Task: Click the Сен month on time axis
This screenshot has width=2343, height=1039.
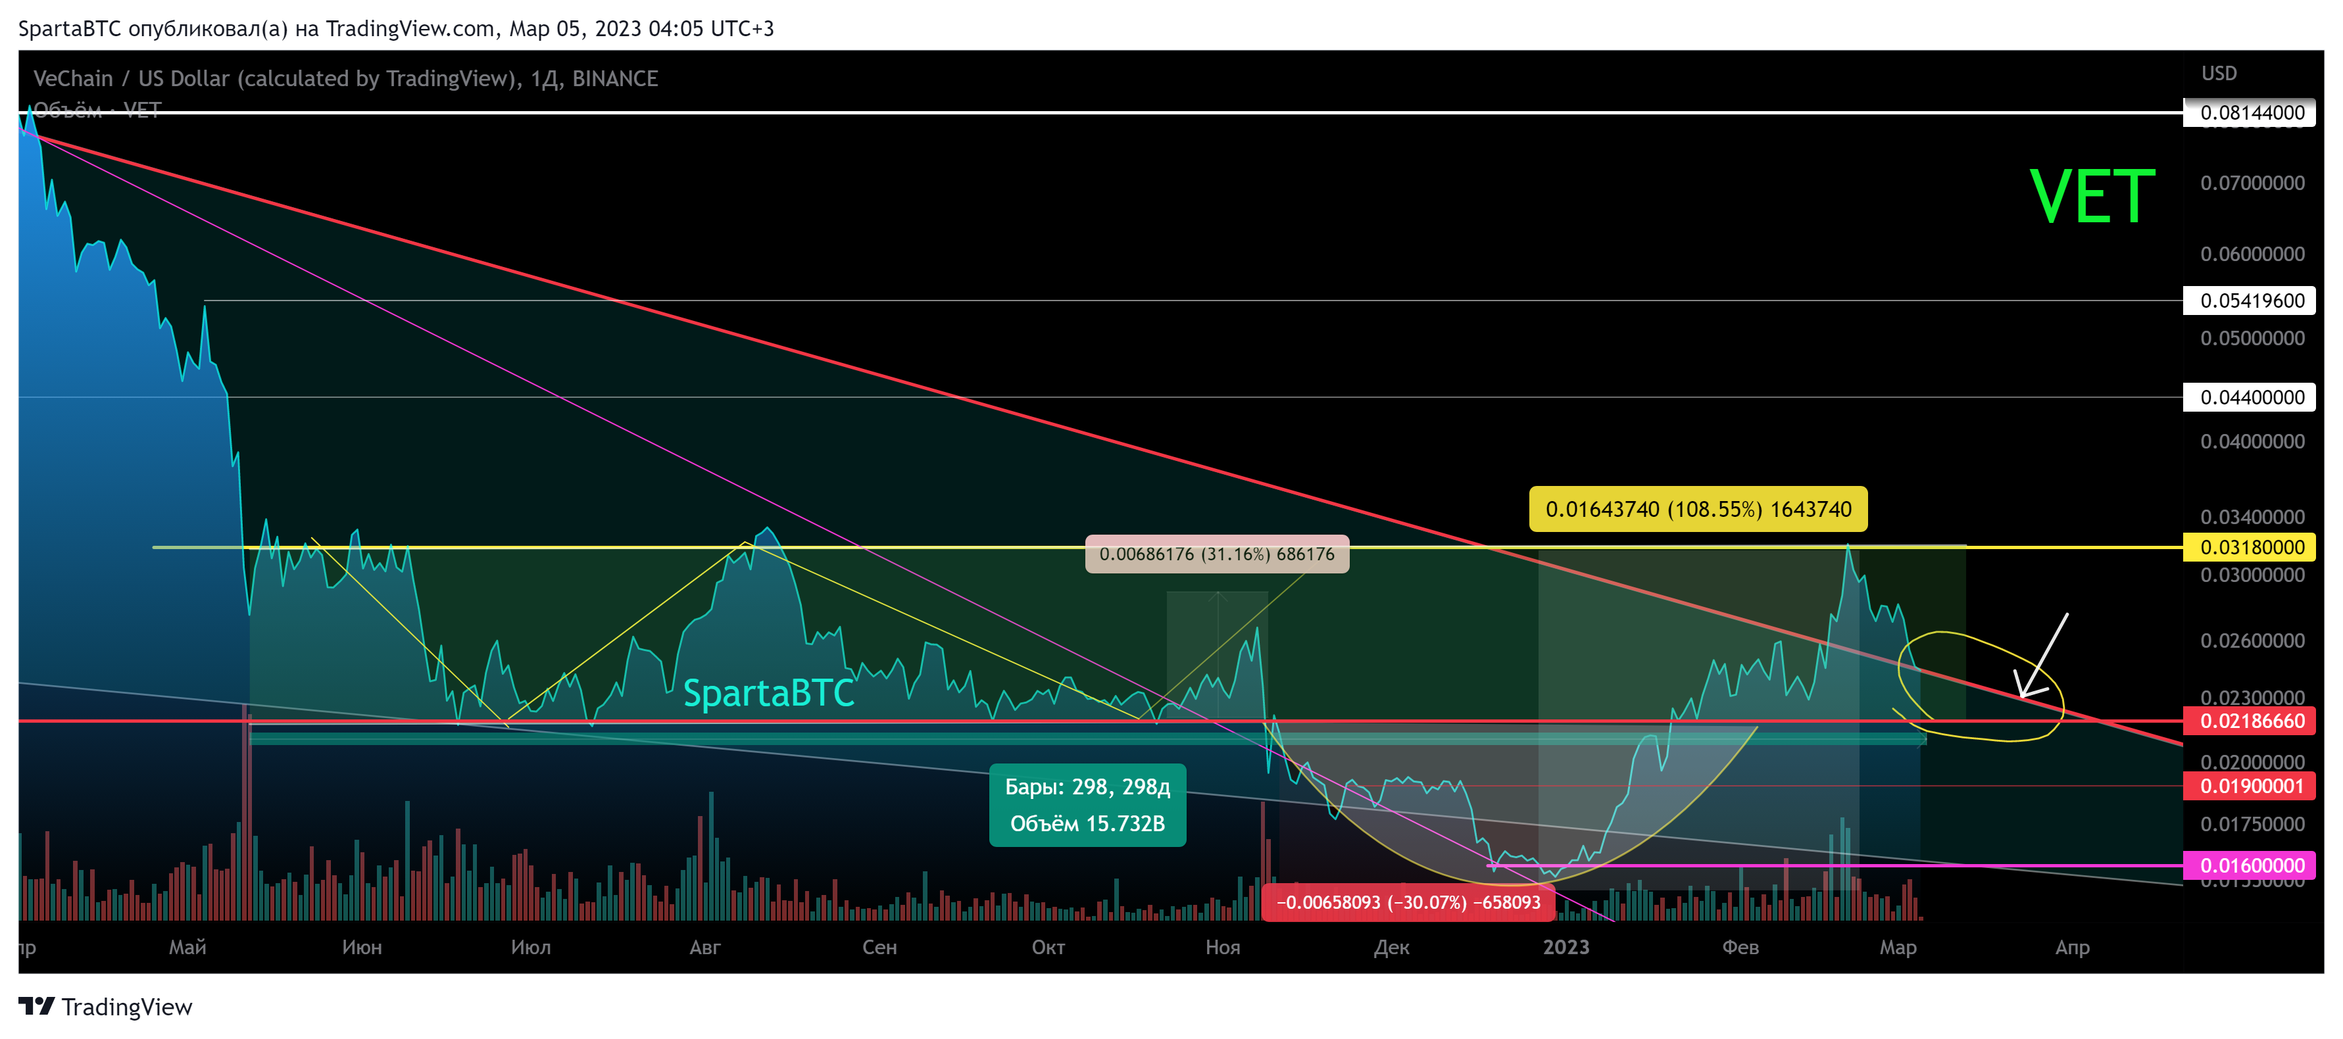Action: pyautogui.click(x=879, y=947)
